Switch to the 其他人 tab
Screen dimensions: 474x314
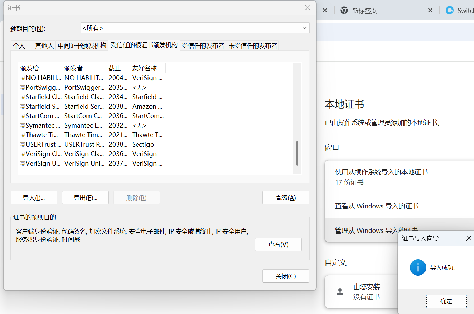(x=44, y=45)
